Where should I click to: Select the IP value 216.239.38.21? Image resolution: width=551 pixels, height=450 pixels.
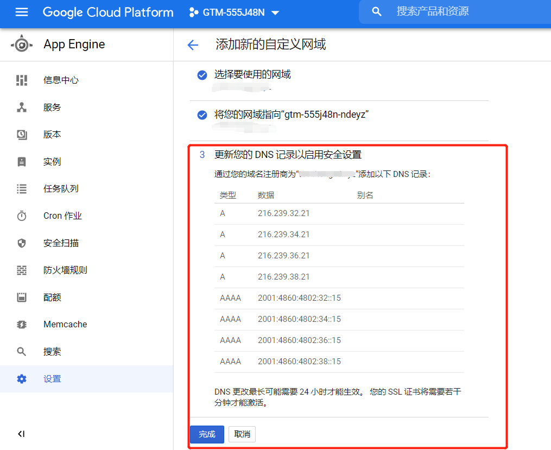tap(283, 277)
